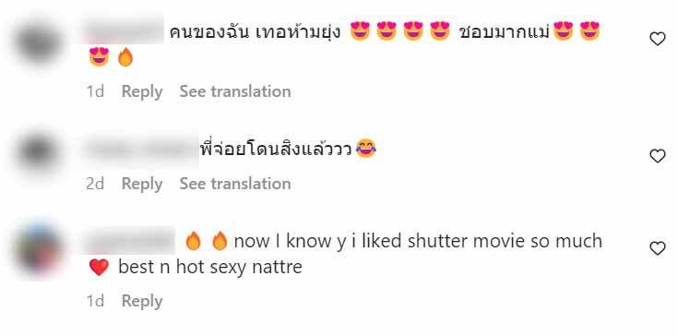Click the 1d timestamp under the first comment

click(x=95, y=91)
